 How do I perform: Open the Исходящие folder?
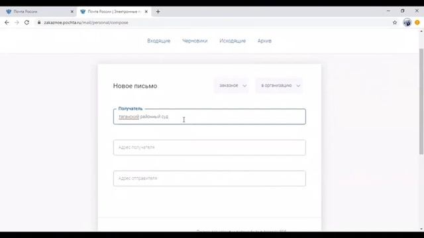233,41
